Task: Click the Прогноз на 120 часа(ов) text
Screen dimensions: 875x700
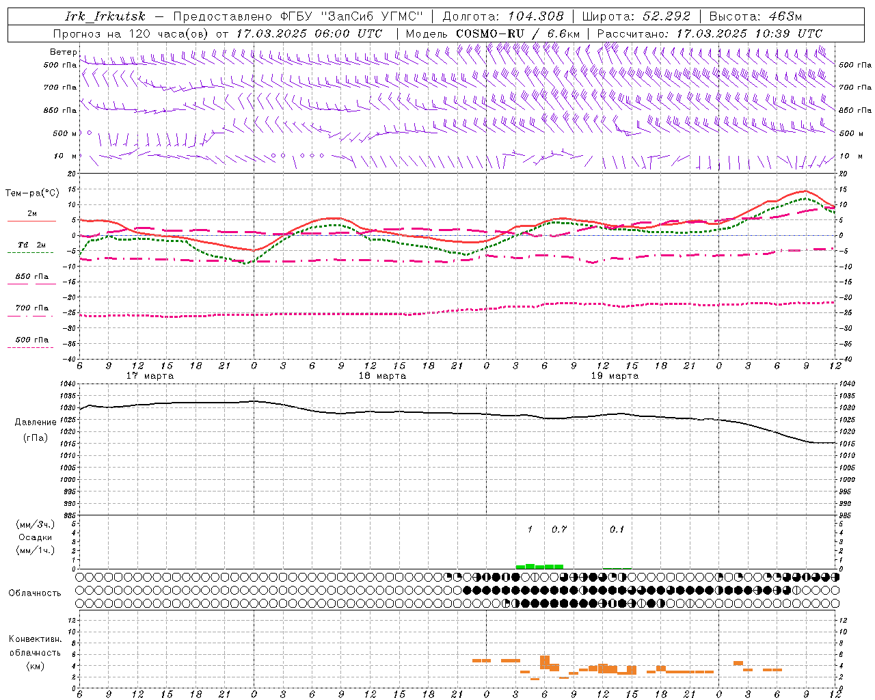Action: [131, 33]
